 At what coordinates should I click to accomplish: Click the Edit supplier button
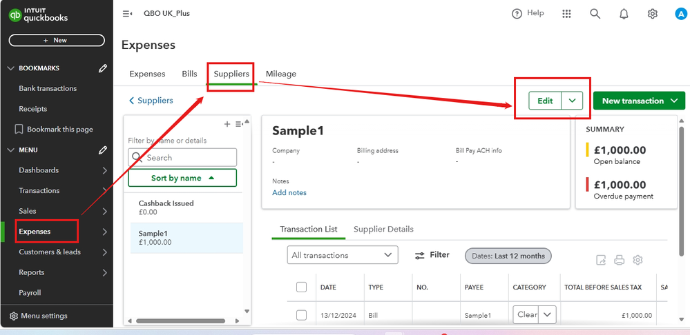545,101
